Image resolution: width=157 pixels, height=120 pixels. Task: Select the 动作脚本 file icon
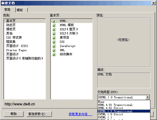(54, 55)
